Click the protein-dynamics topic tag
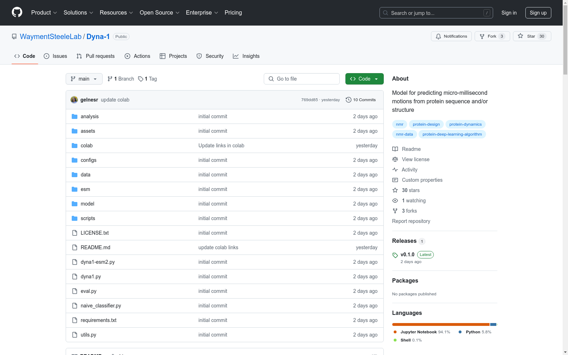Viewport: 568px width, 355px height. (x=465, y=124)
